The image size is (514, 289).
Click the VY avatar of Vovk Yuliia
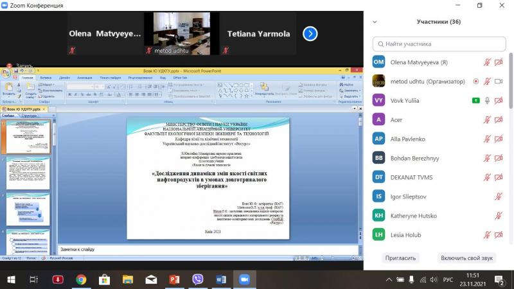coord(378,101)
